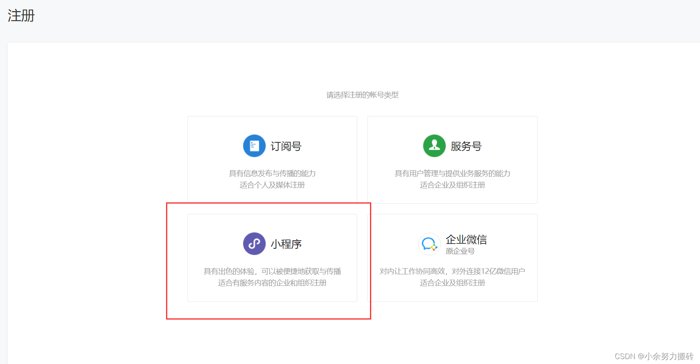Click 适合企业及组织注册 under 服务号
This screenshot has height=364, width=700.
pos(452,185)
